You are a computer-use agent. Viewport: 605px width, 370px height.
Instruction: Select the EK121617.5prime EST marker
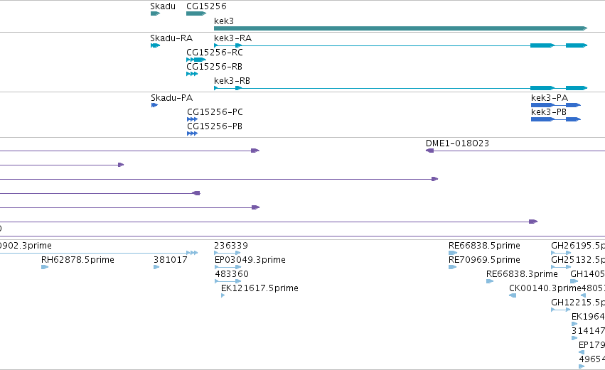click(x=223, y=295)
